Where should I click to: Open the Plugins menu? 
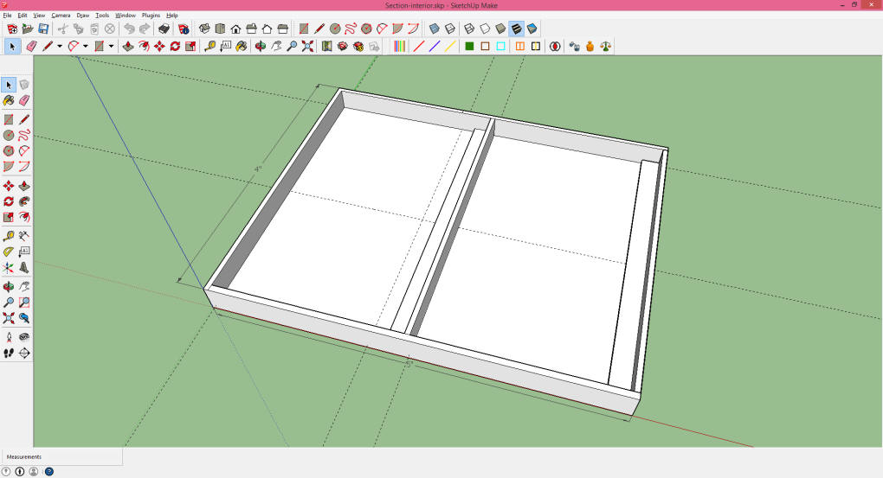tap(151, 16)
